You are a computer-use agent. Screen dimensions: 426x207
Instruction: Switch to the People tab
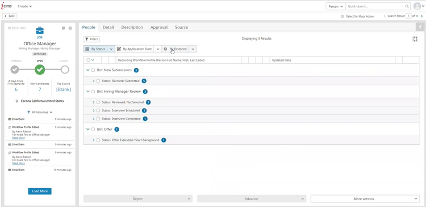coord(89,27)
